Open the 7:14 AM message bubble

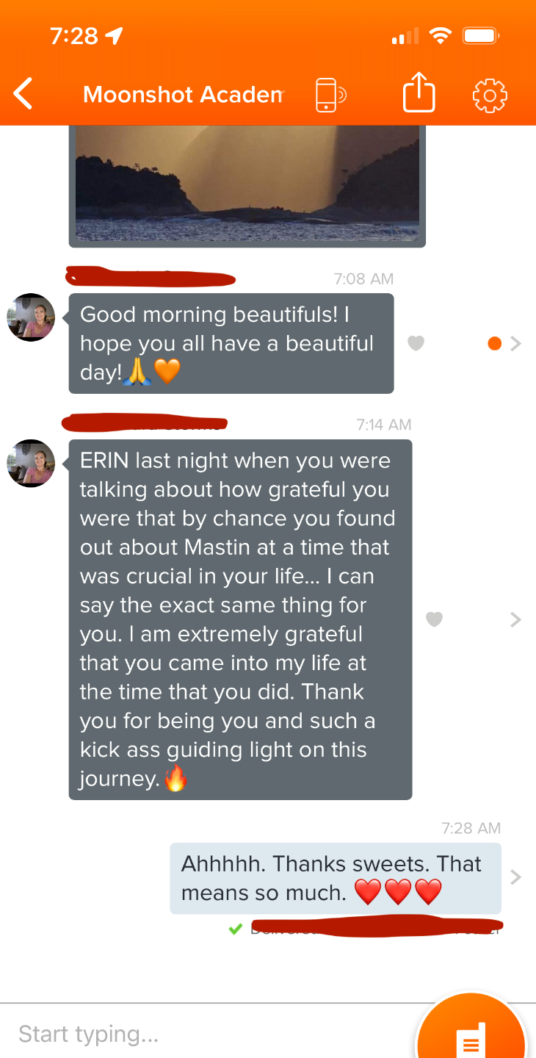[x=240, y=619]
